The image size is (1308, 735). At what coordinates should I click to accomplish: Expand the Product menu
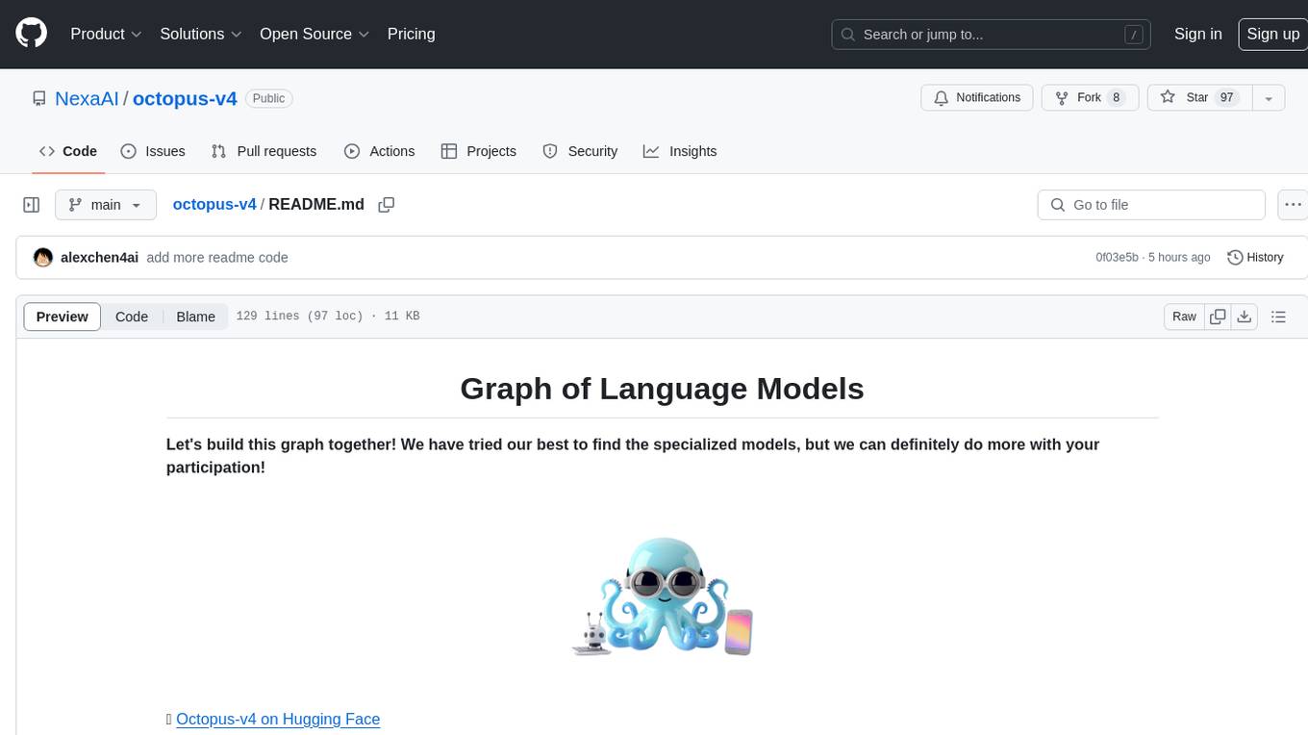pyautogui.click(x=106, y=34)
